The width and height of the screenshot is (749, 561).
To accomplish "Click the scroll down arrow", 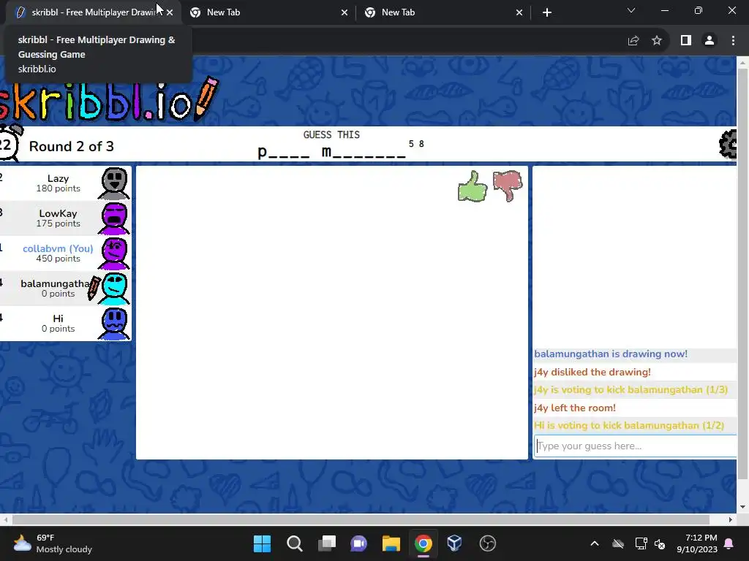I will [743, 507].
